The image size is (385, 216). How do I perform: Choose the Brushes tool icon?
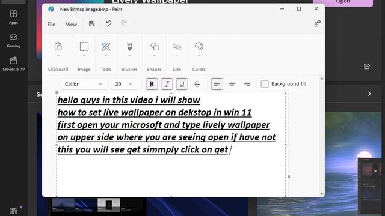click(x=129, y=46)
